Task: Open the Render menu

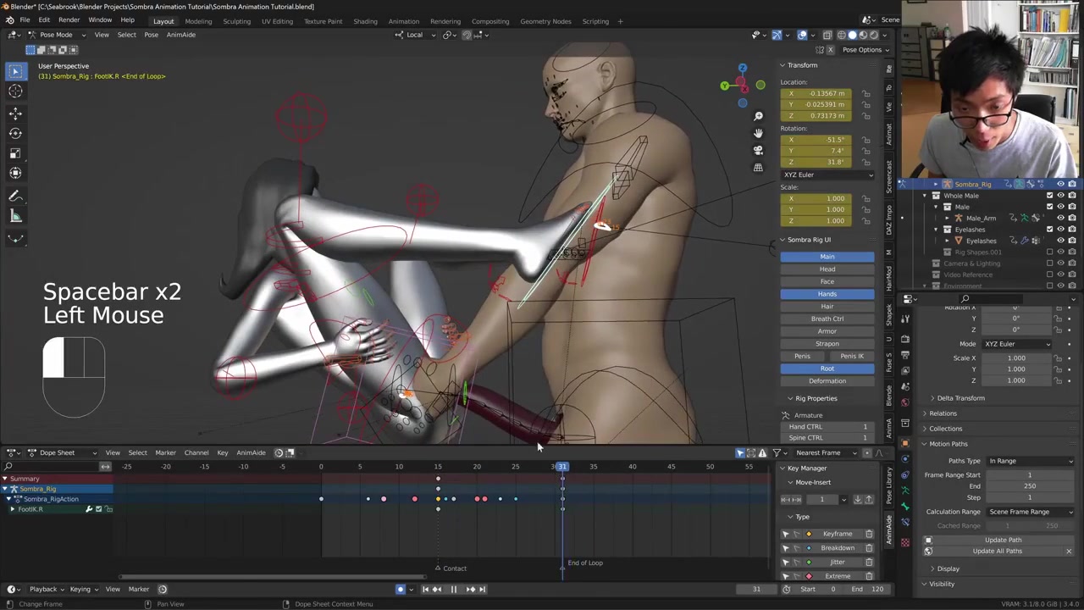Action: [69, 20]
